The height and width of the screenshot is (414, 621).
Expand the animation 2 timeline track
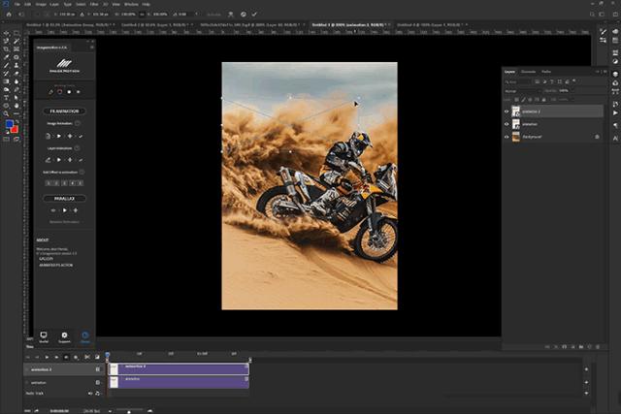point(27,369)
